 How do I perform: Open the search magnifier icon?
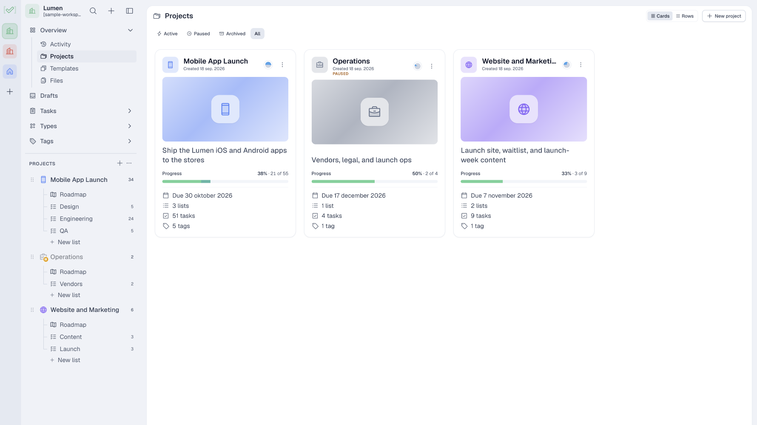(x=93, y=11)
